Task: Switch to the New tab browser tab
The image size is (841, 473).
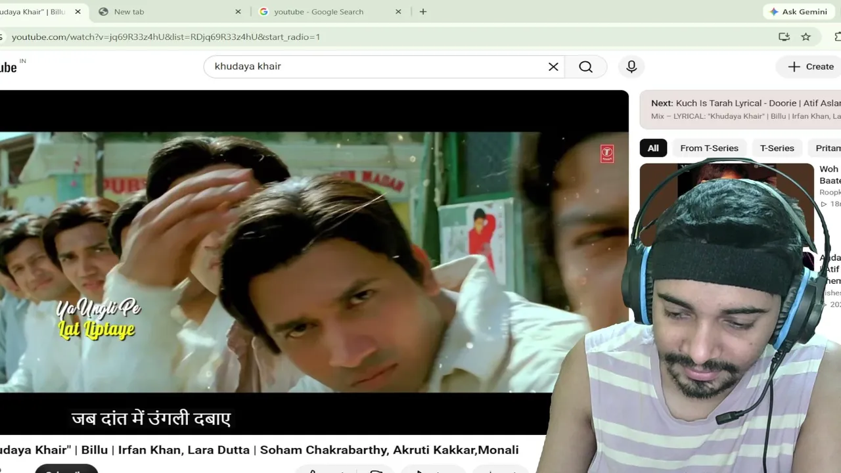Action: (129, 12)
